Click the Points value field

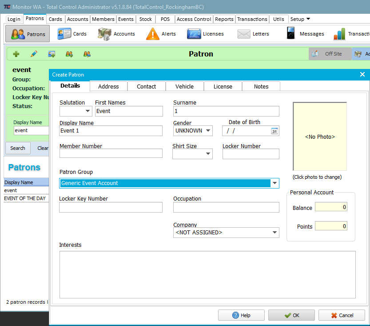pos(331,226)
